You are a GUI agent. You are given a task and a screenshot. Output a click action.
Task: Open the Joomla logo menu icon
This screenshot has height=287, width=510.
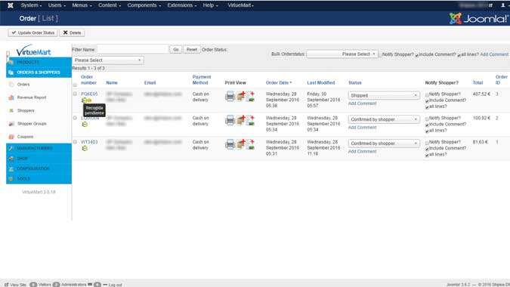(11, 5)
